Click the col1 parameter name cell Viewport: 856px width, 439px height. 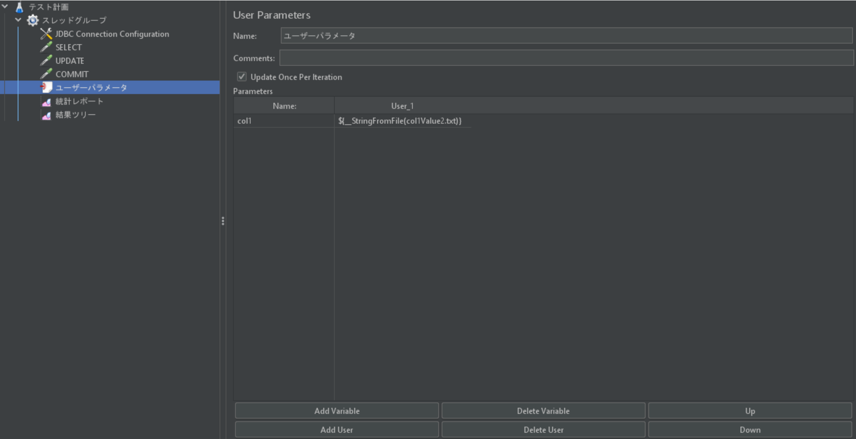(x=284, y=121)
